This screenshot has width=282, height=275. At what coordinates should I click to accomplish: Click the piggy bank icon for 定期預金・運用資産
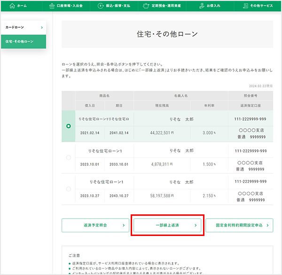tap(146, 6)
